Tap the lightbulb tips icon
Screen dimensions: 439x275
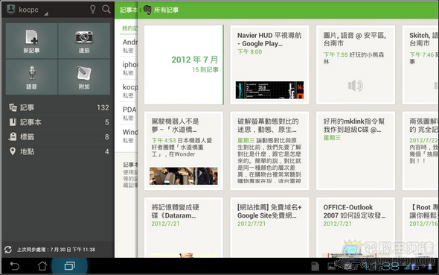pyautogui.click(x=93, y=9)
